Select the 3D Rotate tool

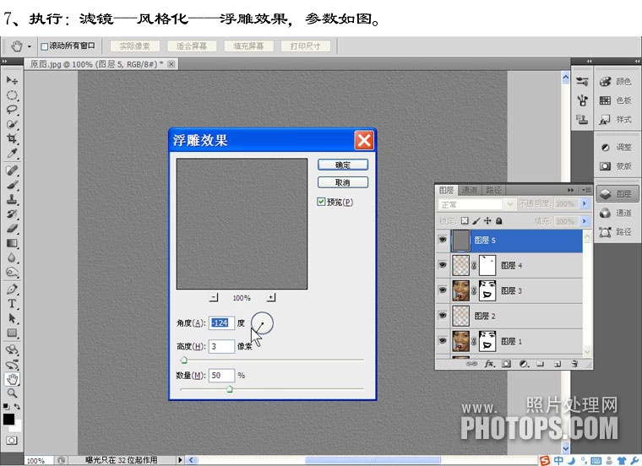12,349
